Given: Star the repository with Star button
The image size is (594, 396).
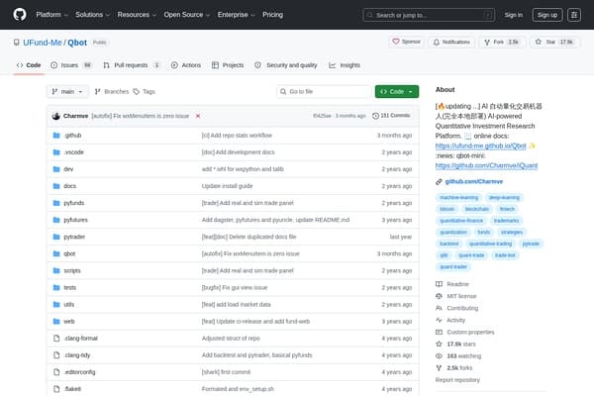Looking at the screenshot, I should [x=554, y=42].
